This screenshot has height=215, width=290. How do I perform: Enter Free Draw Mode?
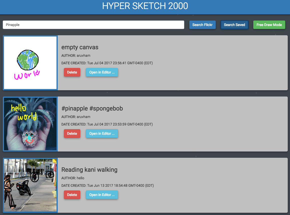(x=269, y=25)
